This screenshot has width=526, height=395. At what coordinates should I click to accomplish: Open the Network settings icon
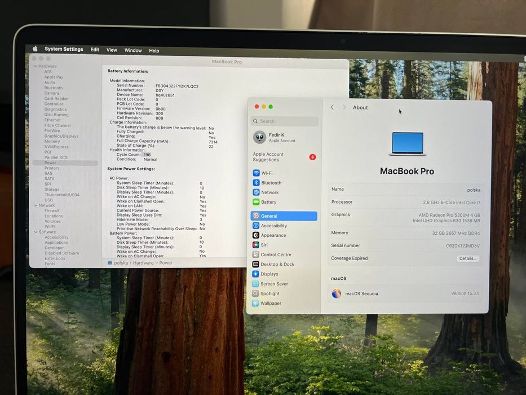point(256,192)
